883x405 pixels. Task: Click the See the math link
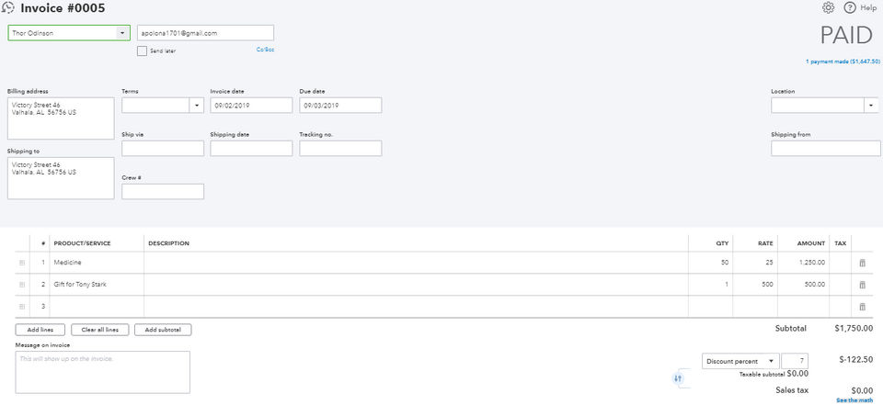coord(854,399)
